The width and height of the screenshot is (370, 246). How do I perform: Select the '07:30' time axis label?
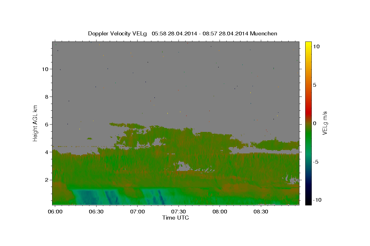[x=179, y=212]
